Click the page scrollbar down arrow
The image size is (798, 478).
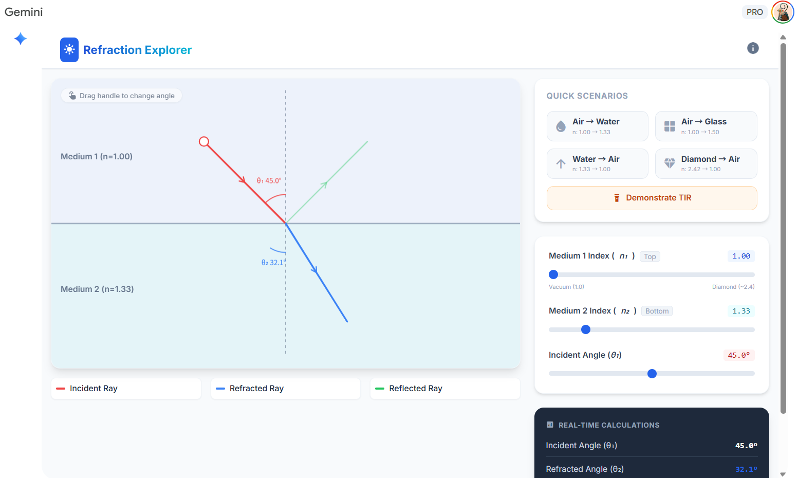coord(783,474)
